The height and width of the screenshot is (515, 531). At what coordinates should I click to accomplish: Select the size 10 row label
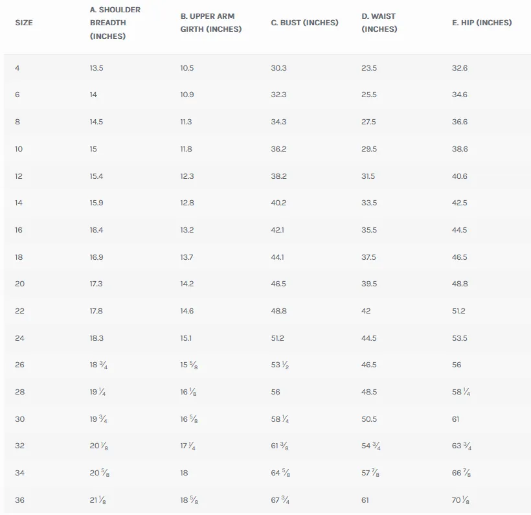coord(19,149)
